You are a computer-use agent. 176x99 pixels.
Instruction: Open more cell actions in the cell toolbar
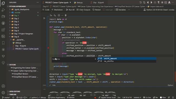(62, 15)
